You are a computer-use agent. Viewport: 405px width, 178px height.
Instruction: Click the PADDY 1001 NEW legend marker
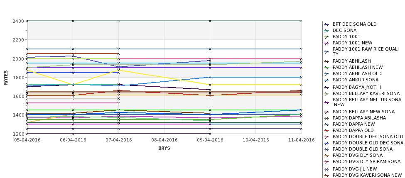[327, 43]
